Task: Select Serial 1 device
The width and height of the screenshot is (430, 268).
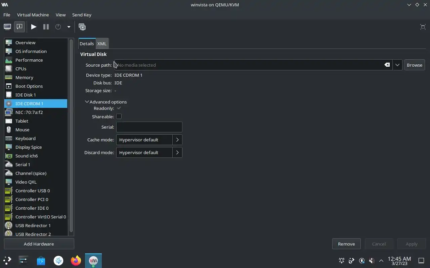Action: pyautogui.click(x=36, y=164)
